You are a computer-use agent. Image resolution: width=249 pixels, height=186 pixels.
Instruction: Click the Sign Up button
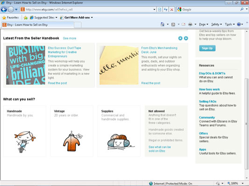tap(207, 48)
